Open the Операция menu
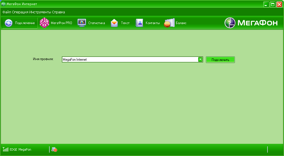The width and height of the screenshot is (284, 156). (x=20, y=12)
